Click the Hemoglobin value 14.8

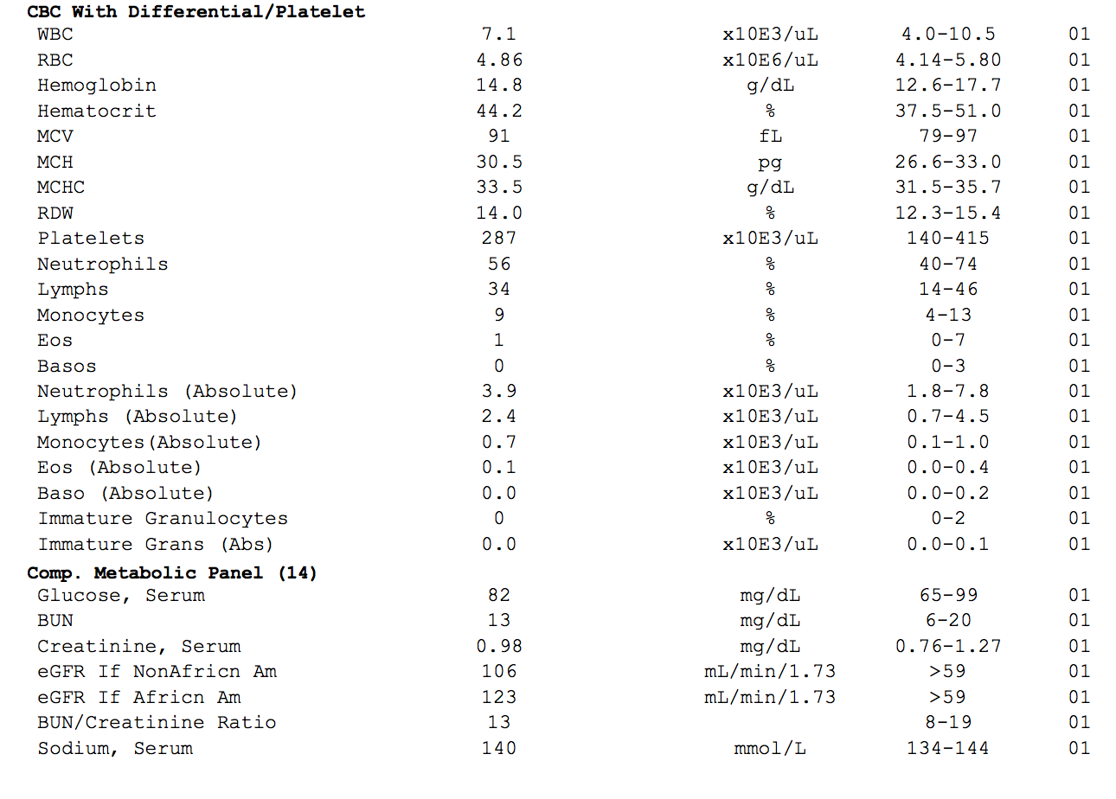pyautogui.click(x=499, y=86)
